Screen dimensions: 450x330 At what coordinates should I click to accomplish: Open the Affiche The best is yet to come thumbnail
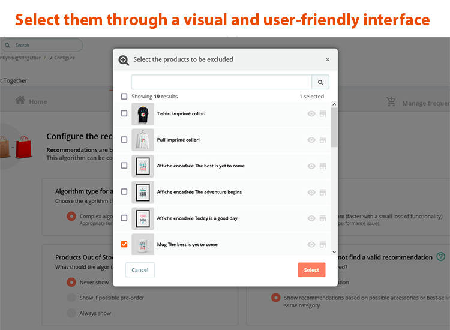[x=143, y=166]
